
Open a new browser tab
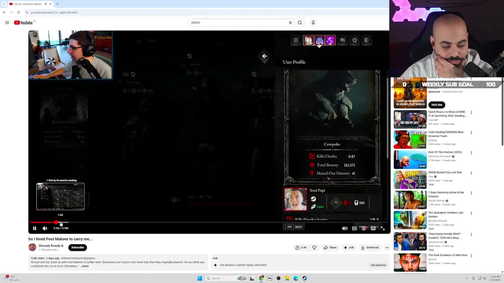(57, 4)
